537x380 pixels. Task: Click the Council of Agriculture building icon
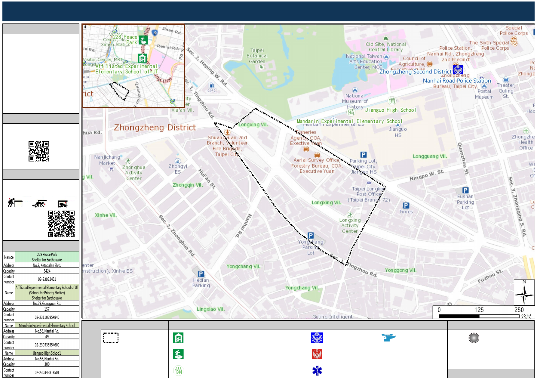coord(430,63)
